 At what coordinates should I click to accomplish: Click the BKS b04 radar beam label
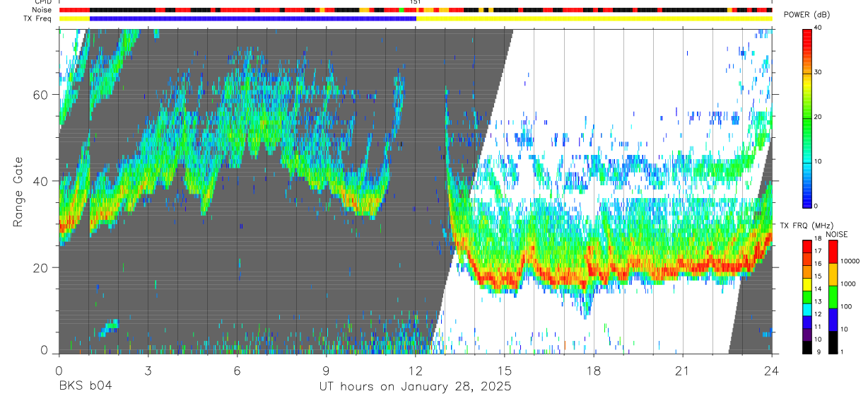pyautogui.click(x=85, y=386)
